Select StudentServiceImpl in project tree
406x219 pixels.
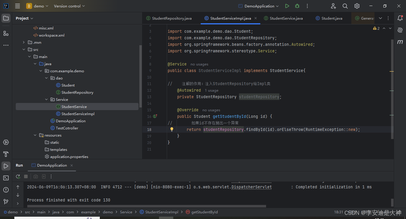[75, 114]
